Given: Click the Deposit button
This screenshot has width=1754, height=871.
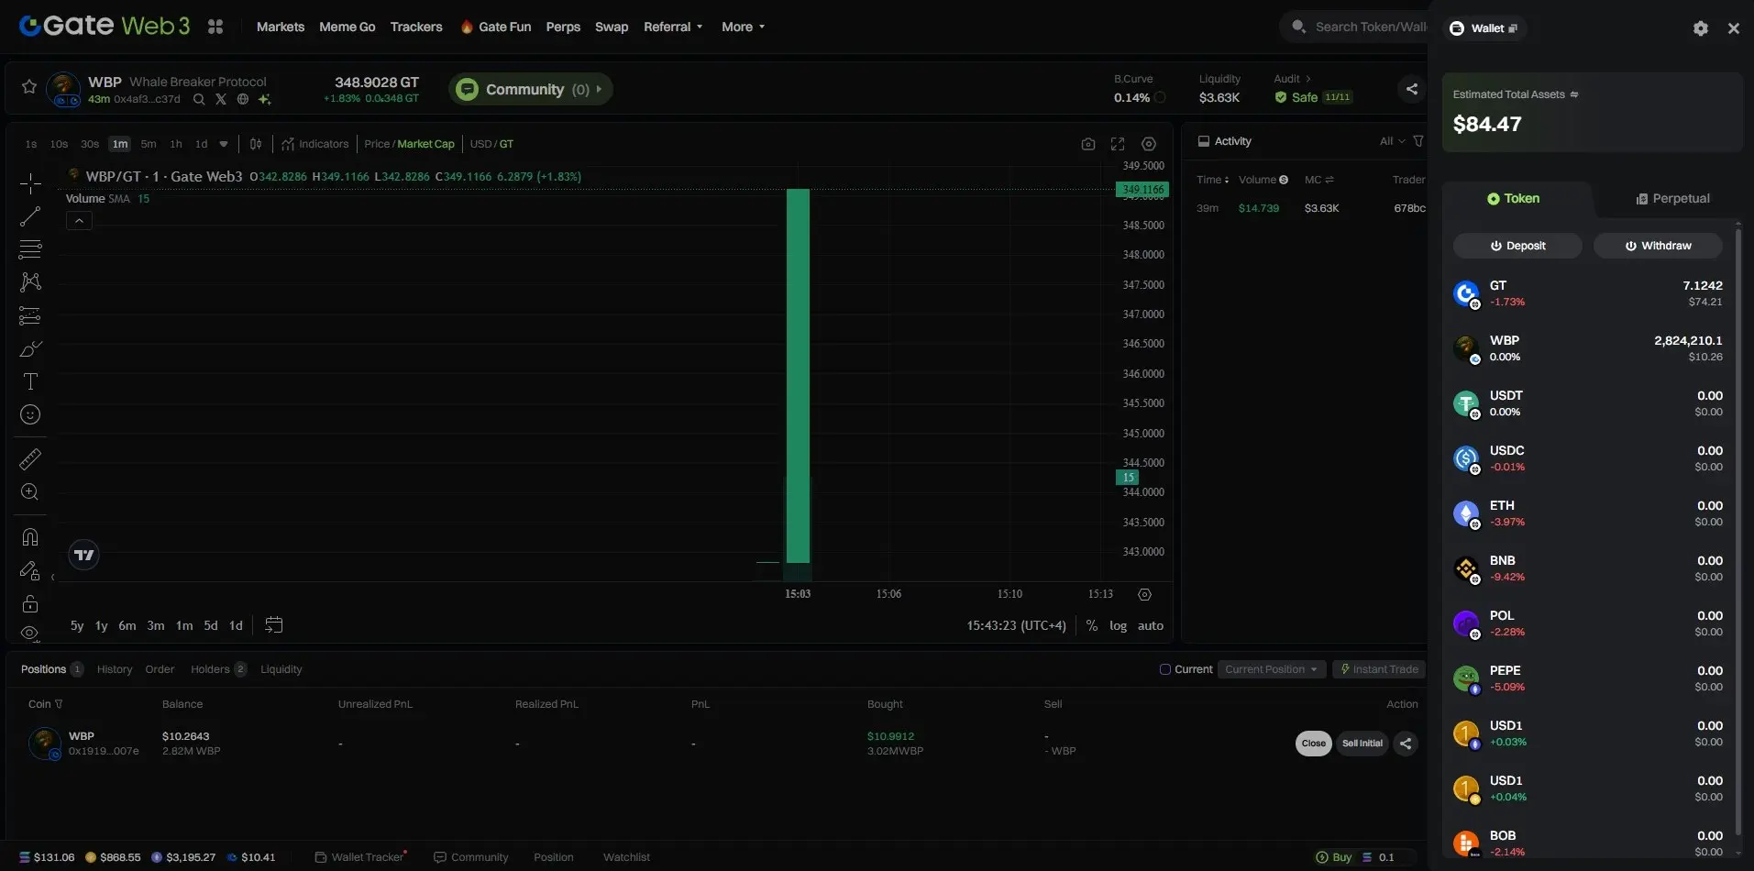Looking at the screenshot, I should point(1517,246).
